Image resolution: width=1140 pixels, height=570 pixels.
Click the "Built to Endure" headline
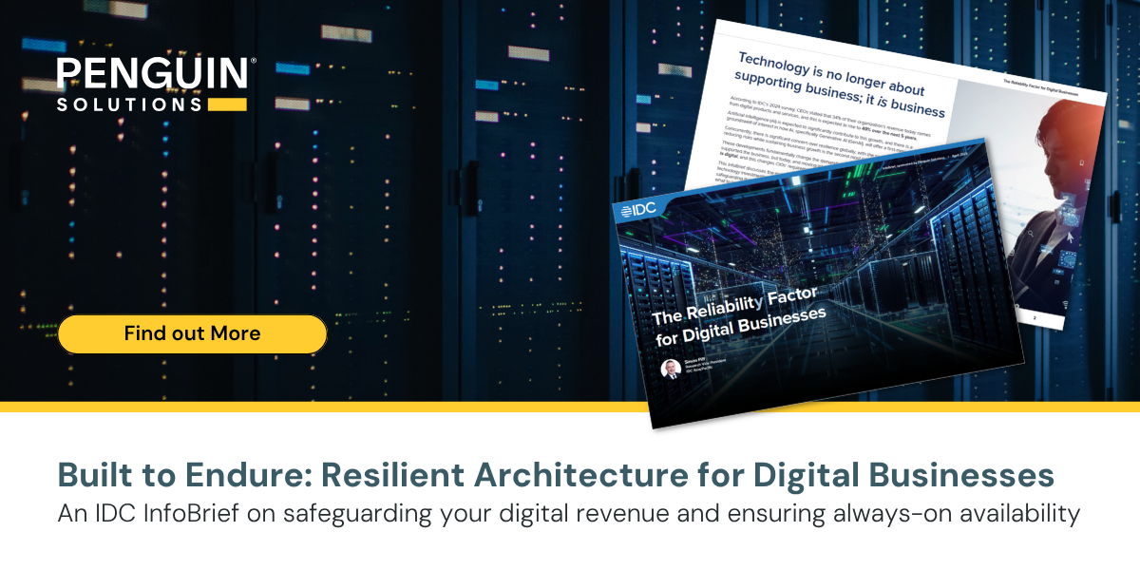pyautogui.click(x=556, y=476)
